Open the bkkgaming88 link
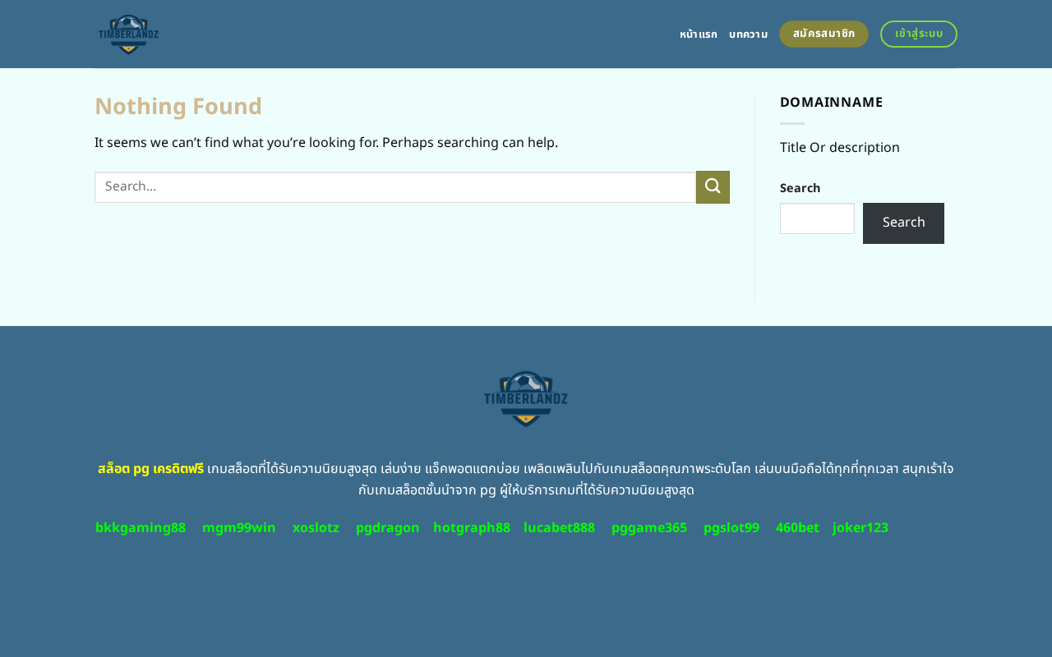 pyautogui.click(x=141, y=528)
